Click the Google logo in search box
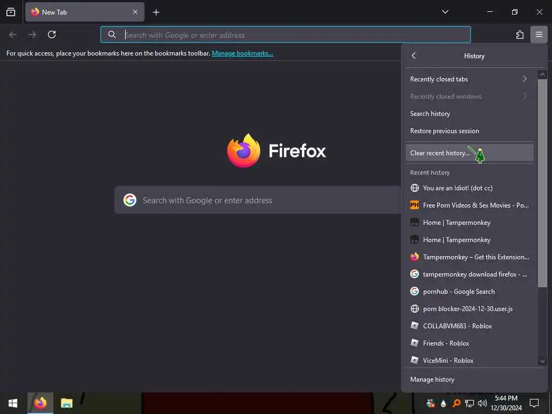The height and width of the screenshot is (414, 552). point(130,200)
